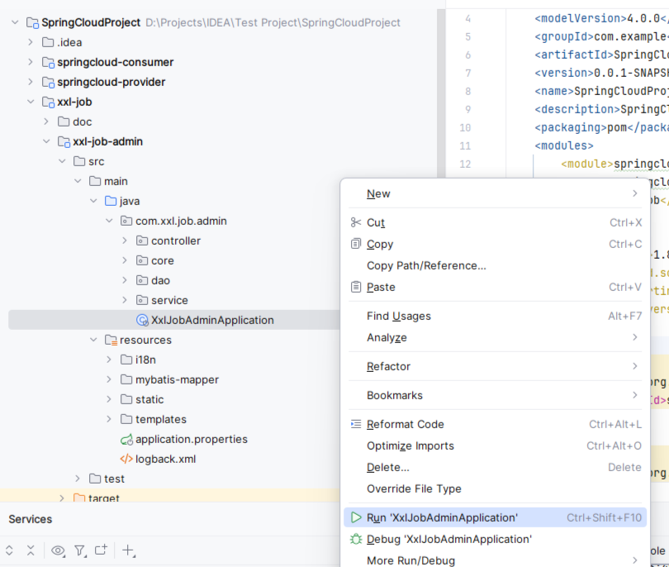Click Services Collapse All icon

pos(31,550)
